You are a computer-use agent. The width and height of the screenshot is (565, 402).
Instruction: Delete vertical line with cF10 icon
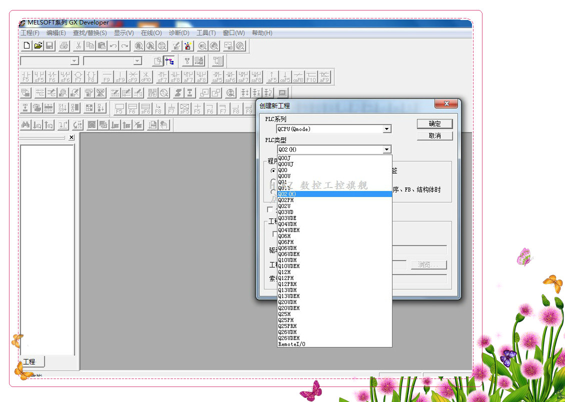[146, 76]
